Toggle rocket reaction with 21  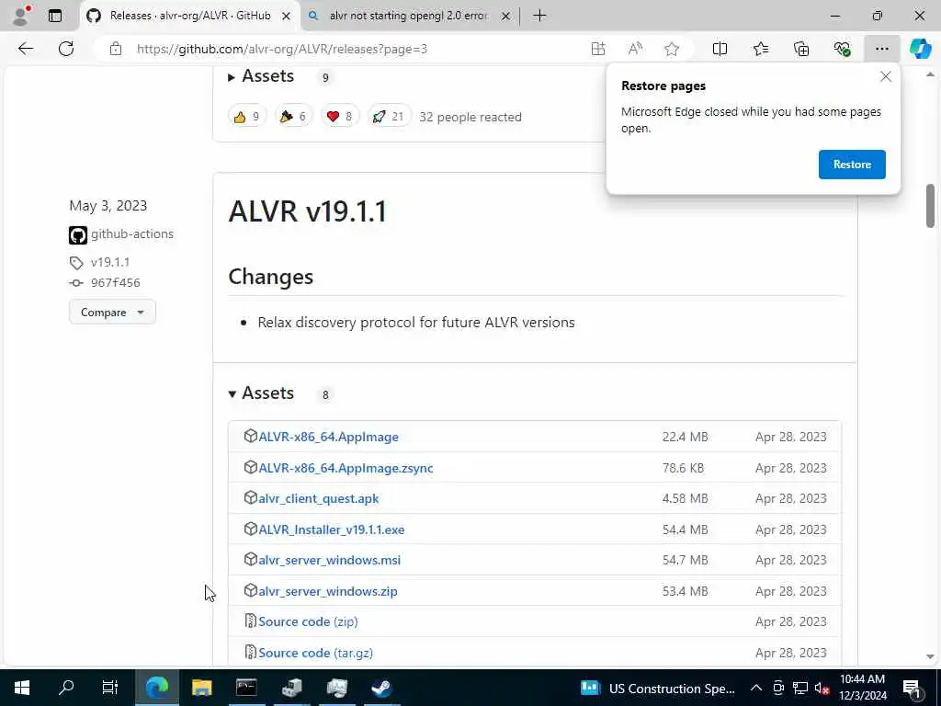389,117
